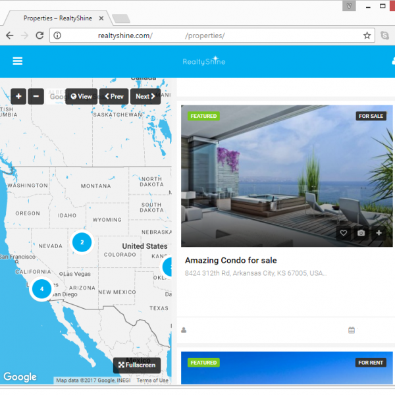Click the Chrome profile V button
395x395 pixels.
coord(349,6)
